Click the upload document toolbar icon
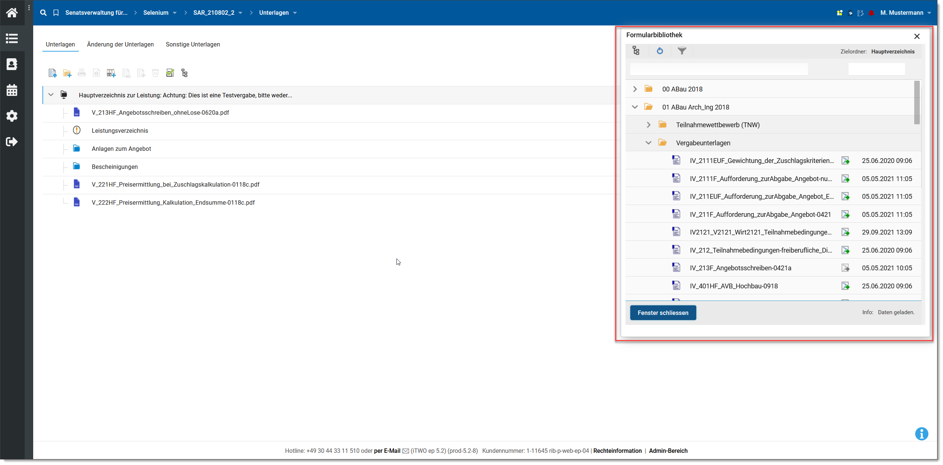Screen dimensions: 943x465 pos(52,73)
